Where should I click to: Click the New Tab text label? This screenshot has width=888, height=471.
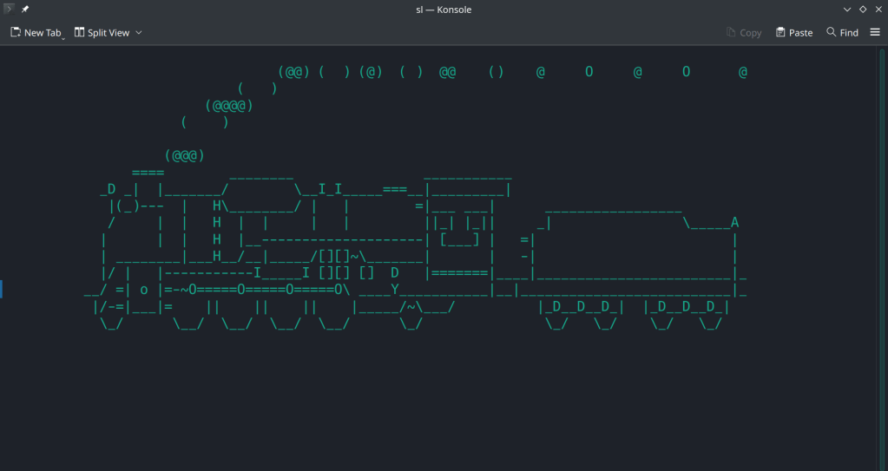pyautogui.click(x=43, y=33)
